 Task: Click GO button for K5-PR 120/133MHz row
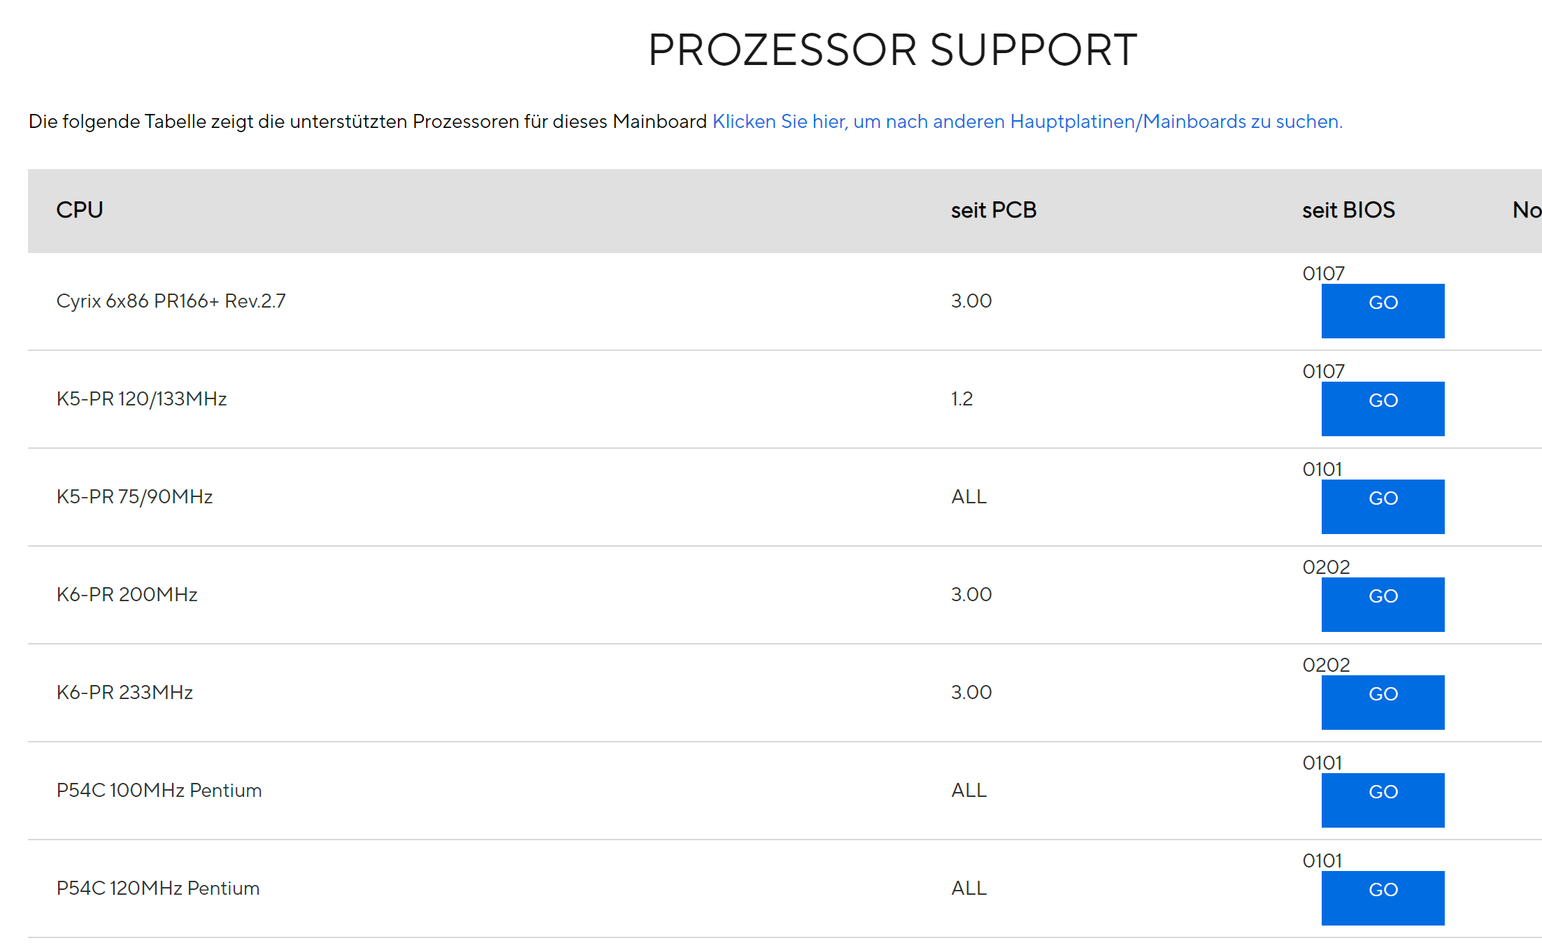[x=1383, y=408]
